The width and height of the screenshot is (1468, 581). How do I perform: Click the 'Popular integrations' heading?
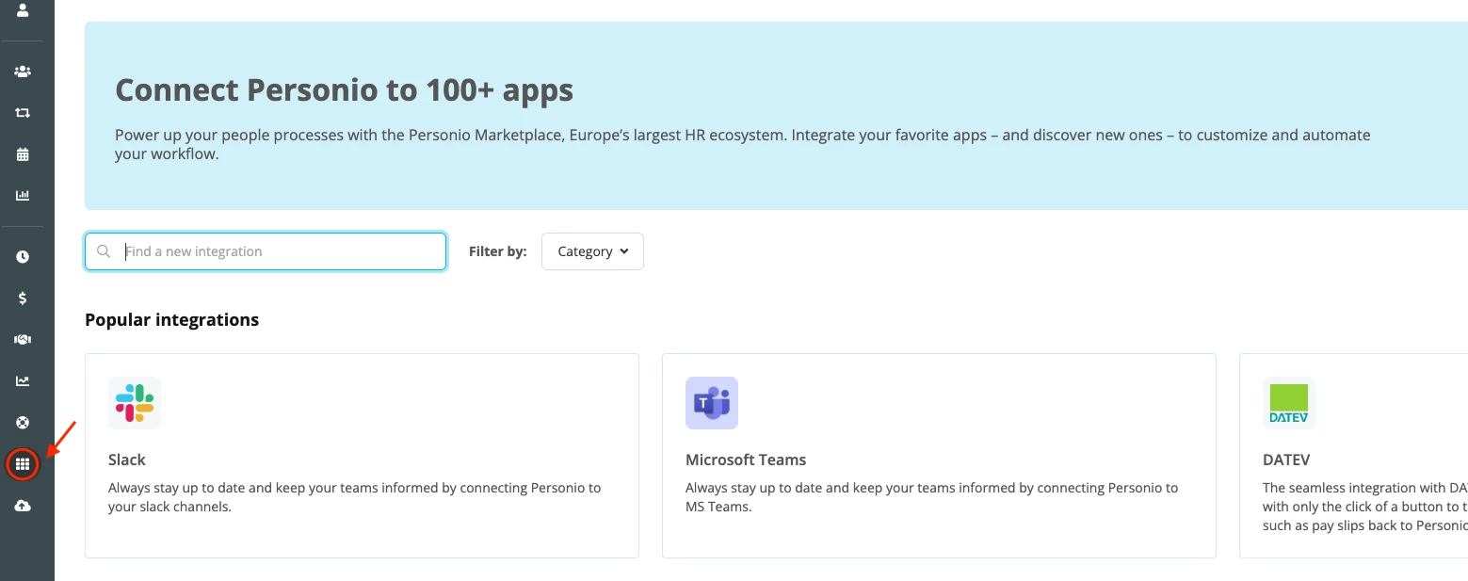(171, 320)
